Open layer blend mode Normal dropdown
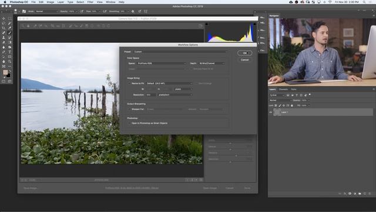 [280, 101]
